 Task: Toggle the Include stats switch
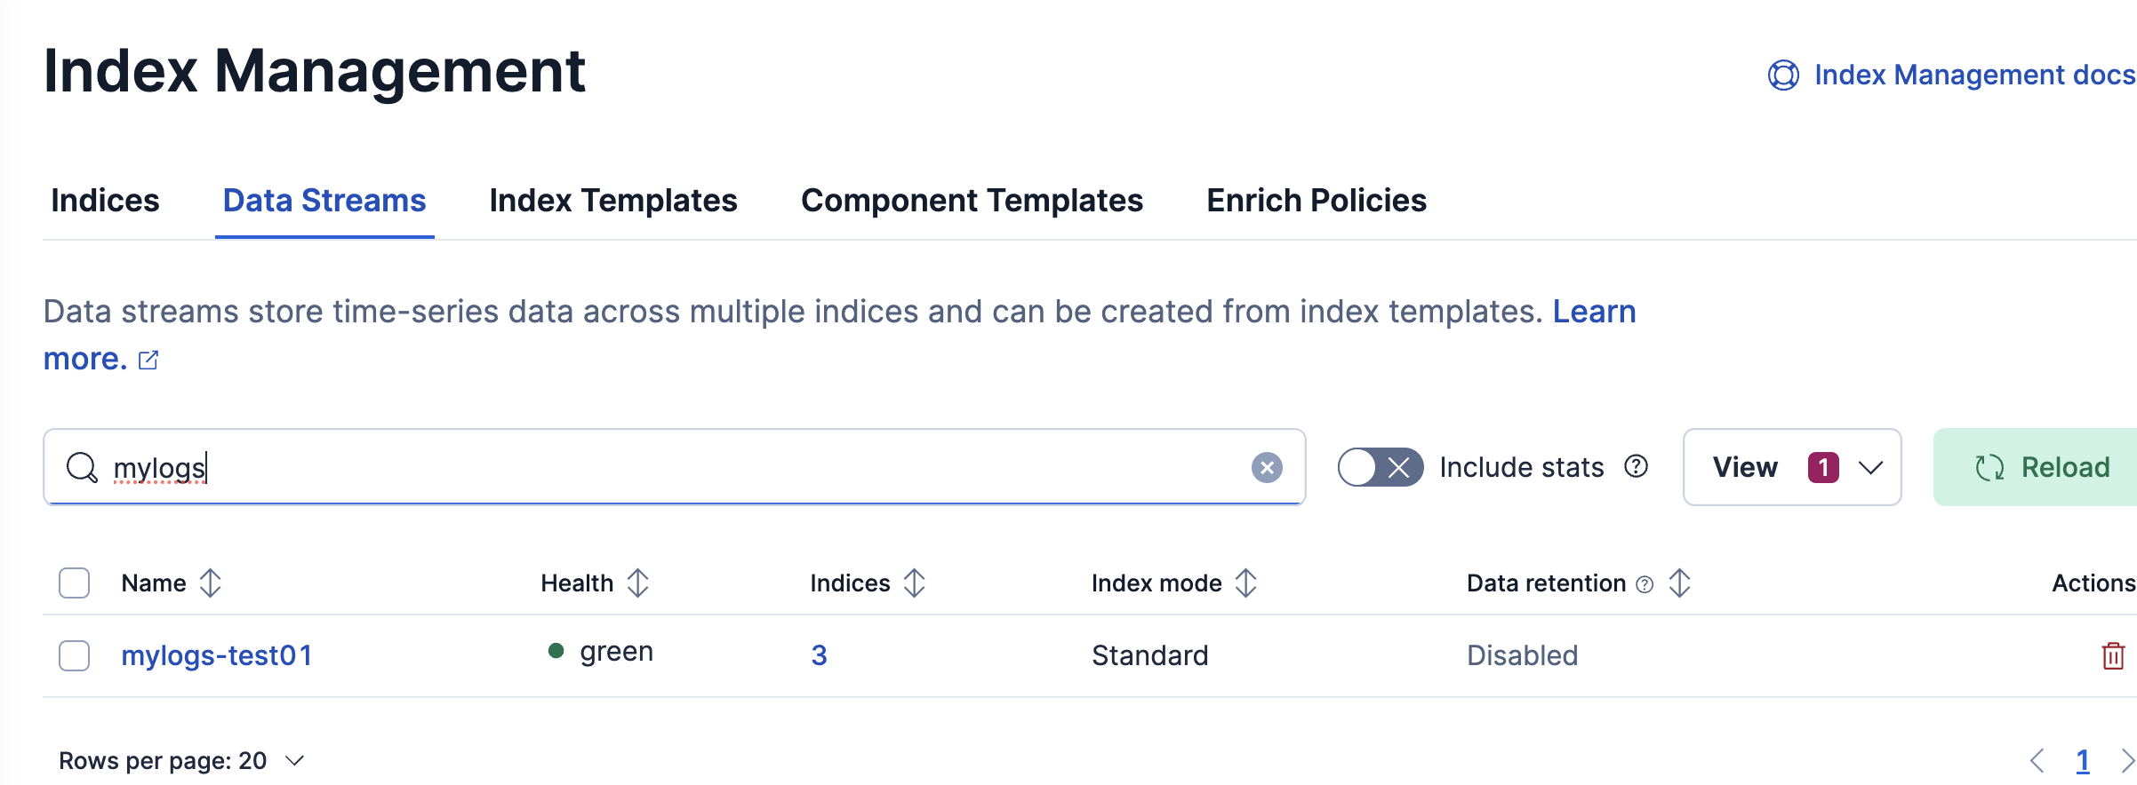[1380, 467]
